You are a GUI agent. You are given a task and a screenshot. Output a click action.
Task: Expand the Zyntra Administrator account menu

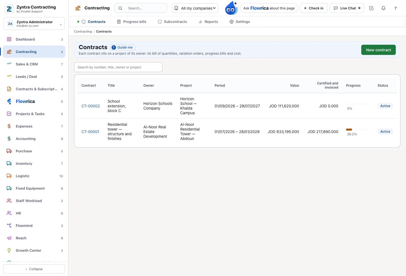pyautogui.click(x=34, y=23)
